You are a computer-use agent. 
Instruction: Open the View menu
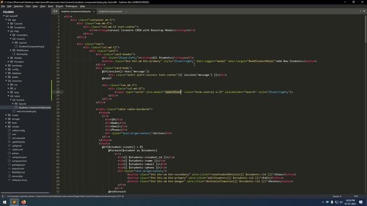(x=35, y=6)
